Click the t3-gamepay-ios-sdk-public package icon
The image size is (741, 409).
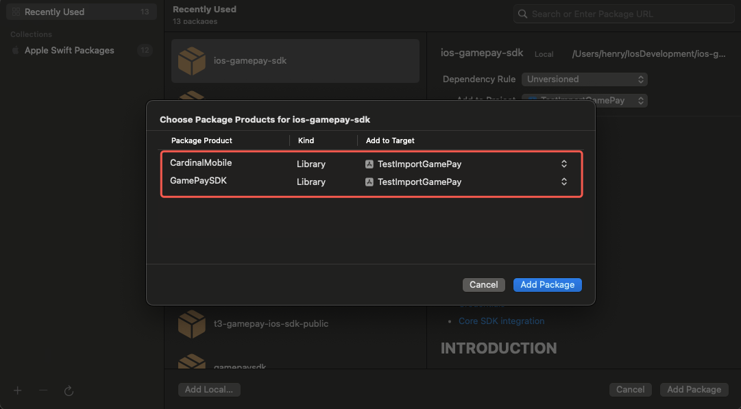191,323
